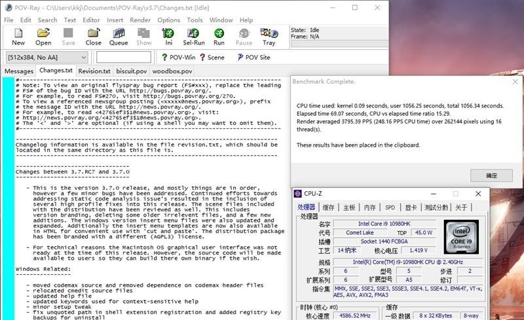This screenshot has width=524, height=320.
Task: Click the Intel Core i9 10980HK name field
Action: [384, 224]
